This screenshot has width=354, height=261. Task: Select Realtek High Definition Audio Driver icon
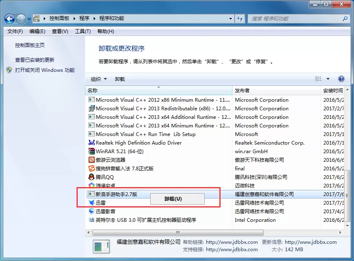[x=91, y=143]
